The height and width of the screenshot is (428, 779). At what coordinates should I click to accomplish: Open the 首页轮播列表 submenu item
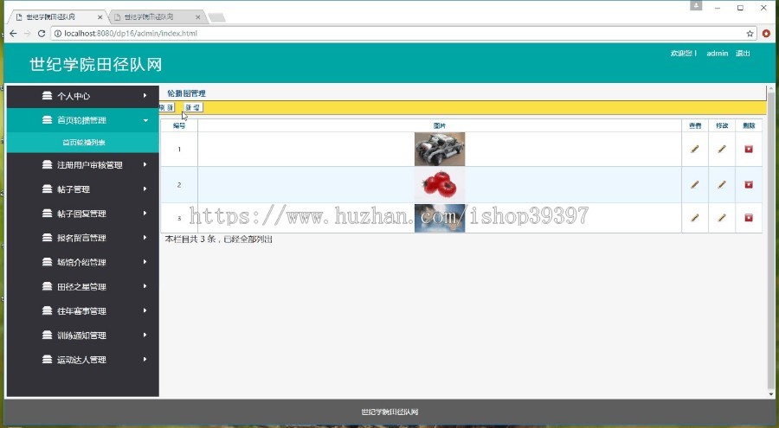click(83, 143)
